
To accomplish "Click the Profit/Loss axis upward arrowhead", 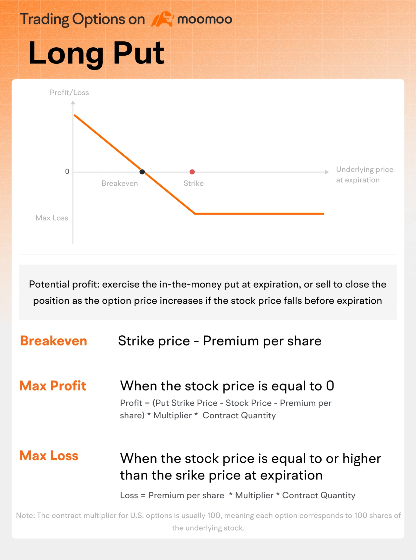I will click(73, 103).
